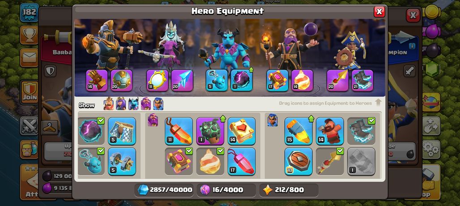Select the Lavaloon Puppet equipment level 1
Screen dimensions: 460x206
(x=210, y=131)
